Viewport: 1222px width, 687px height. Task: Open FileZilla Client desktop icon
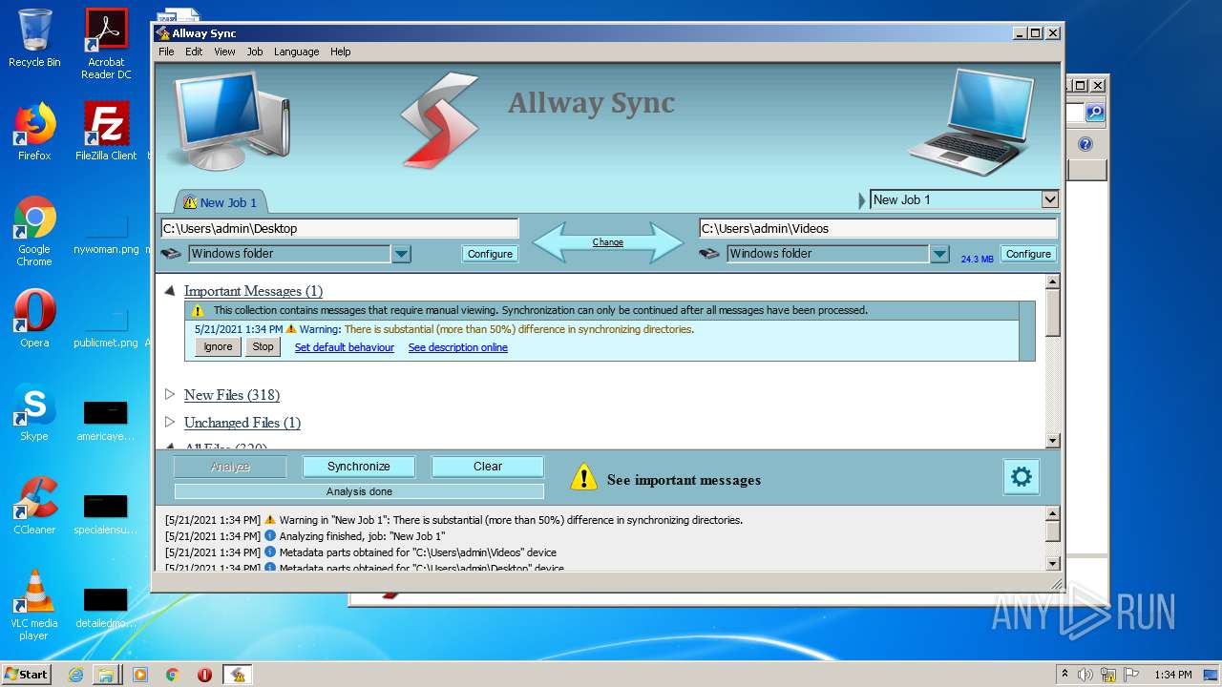pyautogui.click(x=106, y=132)
